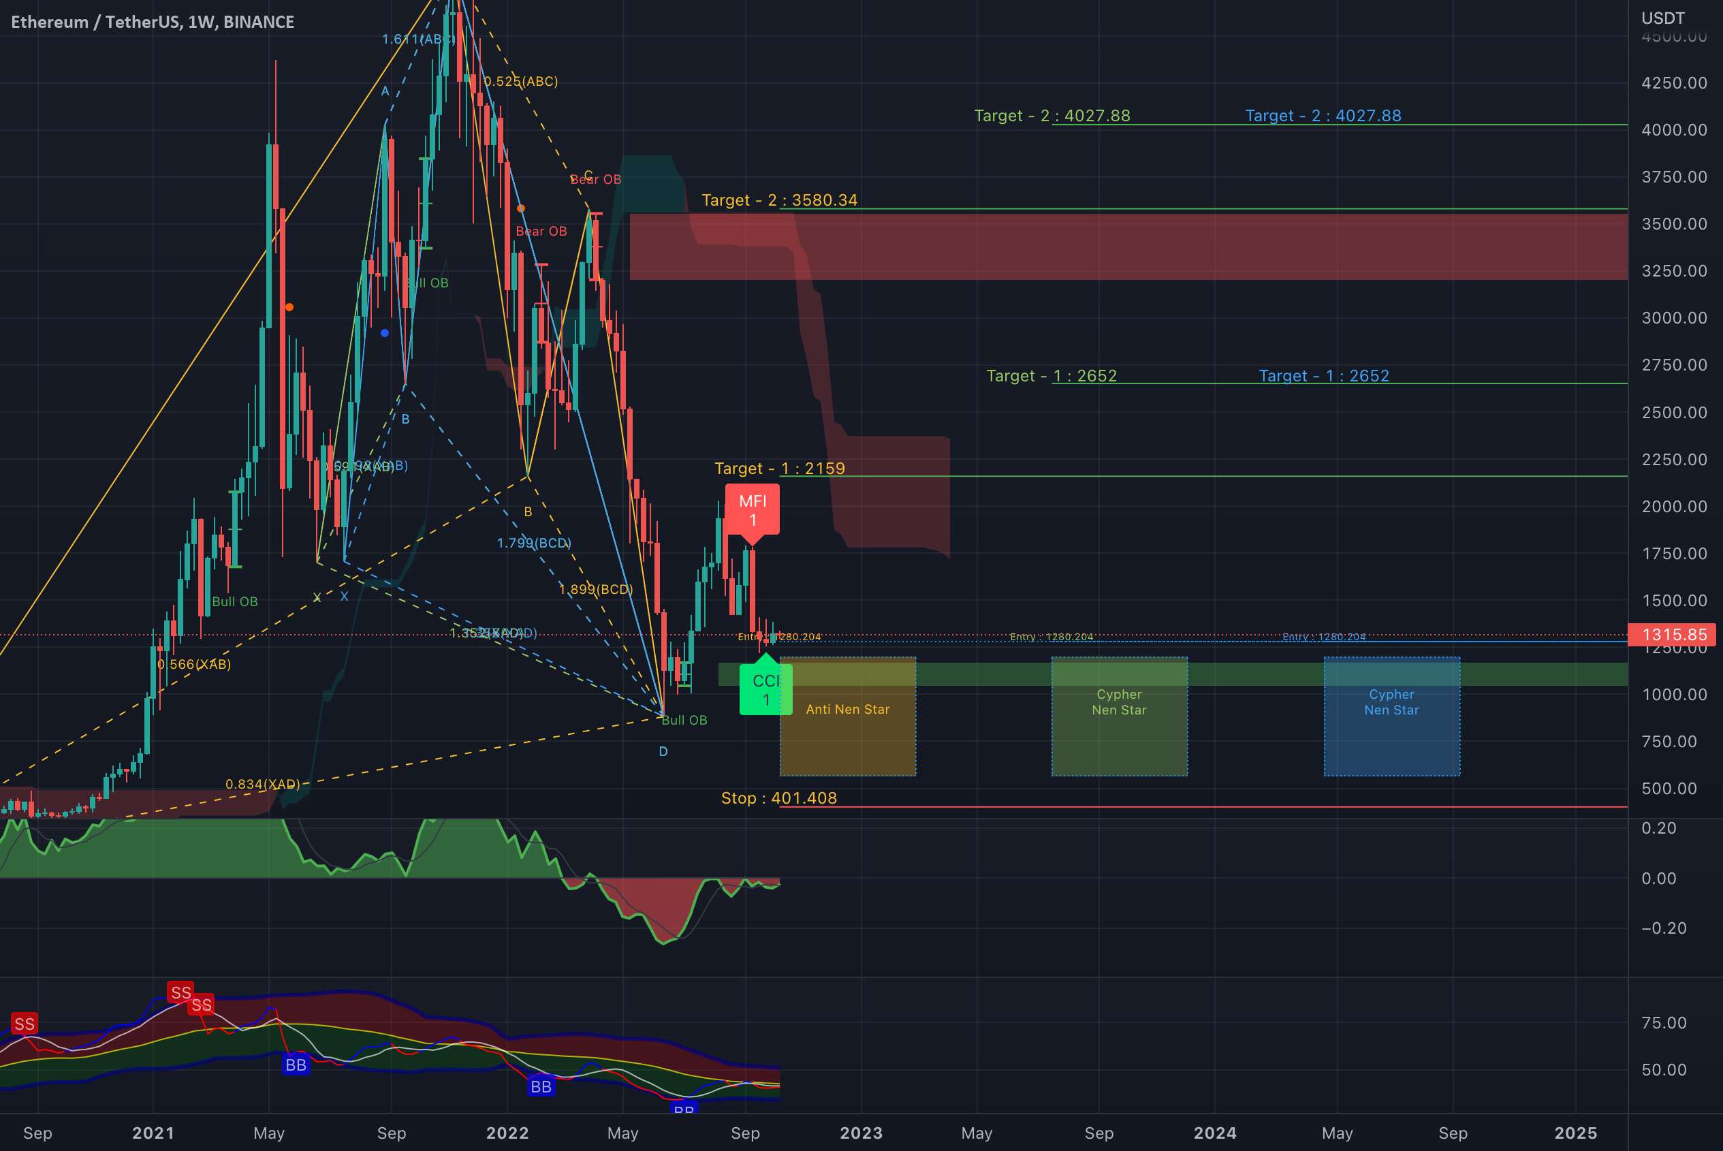Viewport: 1723px width, 1151px height.
Task: Click the 2021 time axis label
Action: (x=153, y=1133)
